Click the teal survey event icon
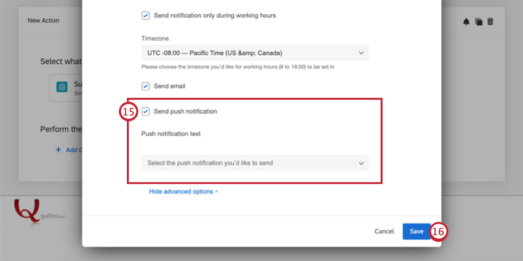 coord(62,87)
